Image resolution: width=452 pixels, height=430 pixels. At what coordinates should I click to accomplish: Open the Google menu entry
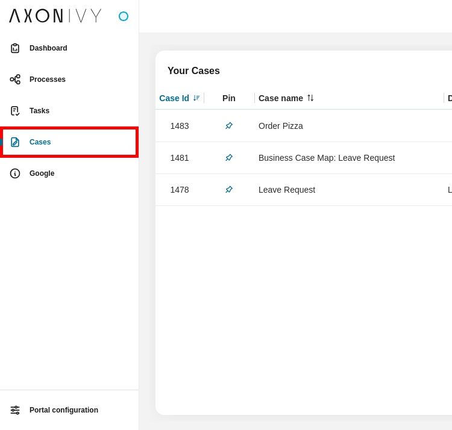(x=69, y=173)
